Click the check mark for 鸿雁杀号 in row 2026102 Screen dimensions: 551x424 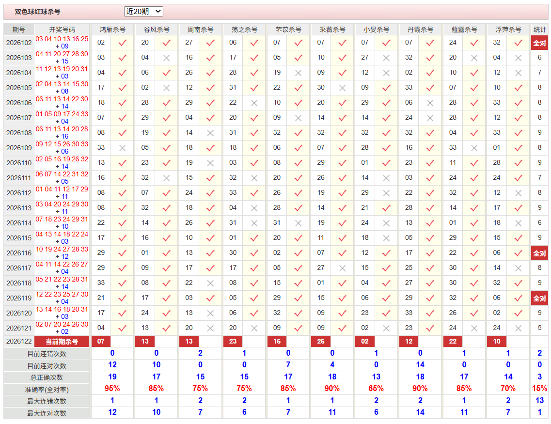tap(122, 43)
